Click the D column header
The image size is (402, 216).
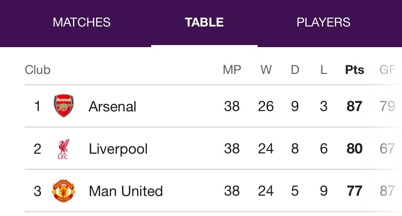click(x=295, y=70)
